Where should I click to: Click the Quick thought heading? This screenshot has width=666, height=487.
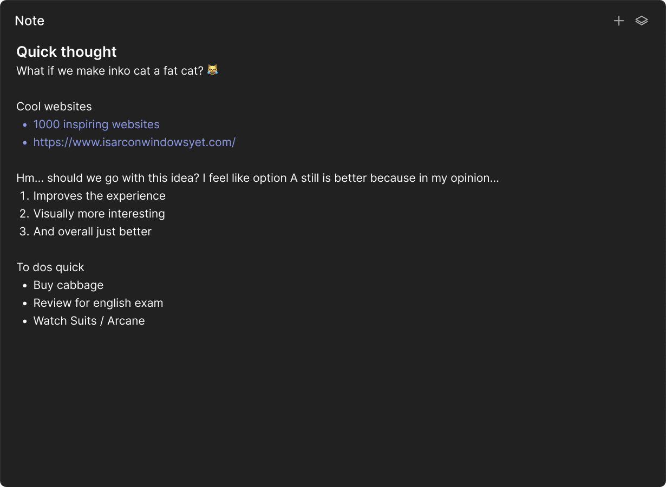(67, 52)
